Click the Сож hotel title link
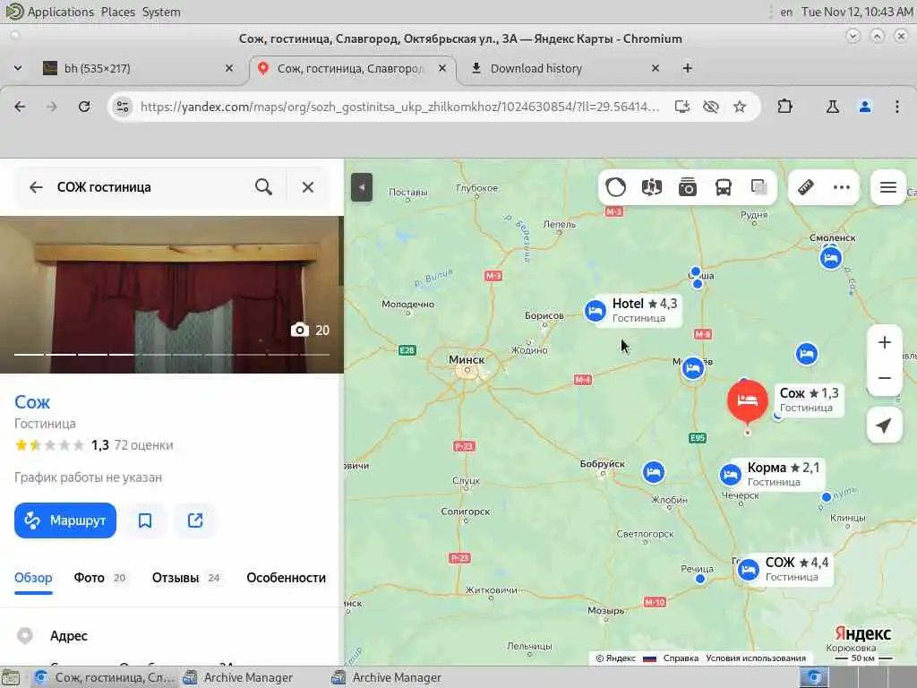This screenshot has width=917, height=688. click(x=32, y=402)
